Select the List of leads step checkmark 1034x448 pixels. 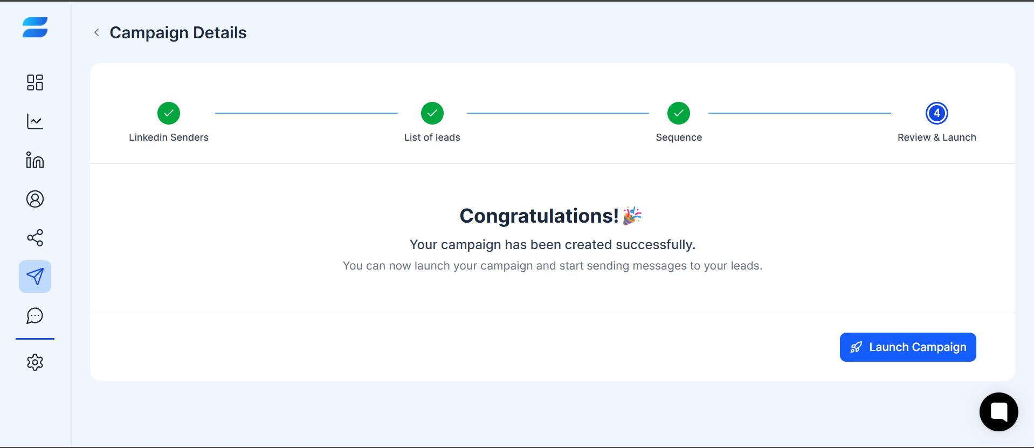[x=432, y=113]
